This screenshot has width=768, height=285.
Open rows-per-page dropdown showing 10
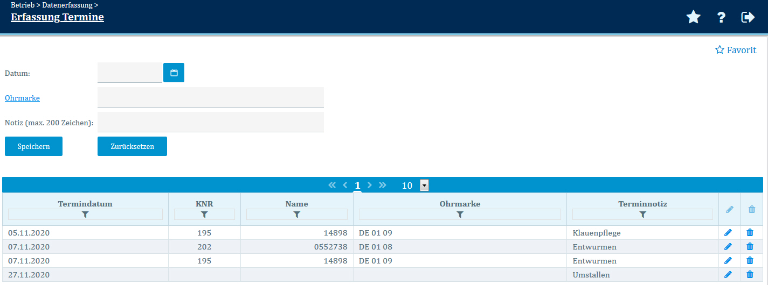424,186
